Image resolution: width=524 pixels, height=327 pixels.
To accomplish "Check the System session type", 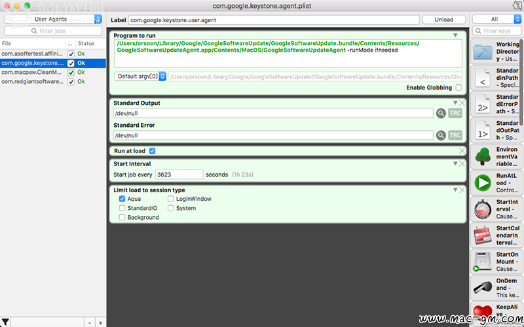I will (x=171, y=208).
